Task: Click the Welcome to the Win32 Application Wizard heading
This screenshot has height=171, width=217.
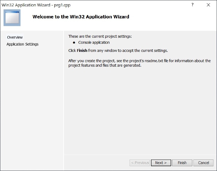Action: click(x=81, y=17)
